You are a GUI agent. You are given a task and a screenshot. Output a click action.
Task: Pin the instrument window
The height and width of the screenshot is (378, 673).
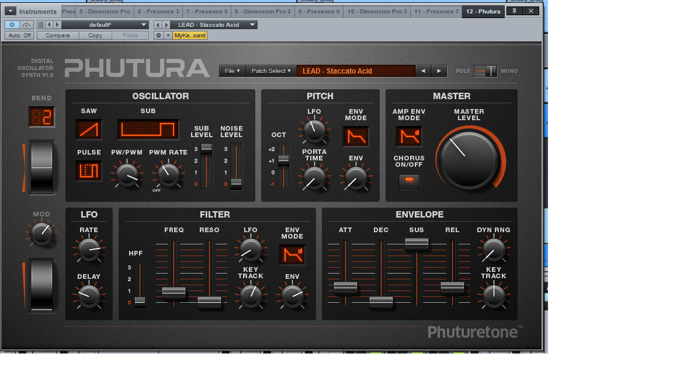click(x=514, y=11)
